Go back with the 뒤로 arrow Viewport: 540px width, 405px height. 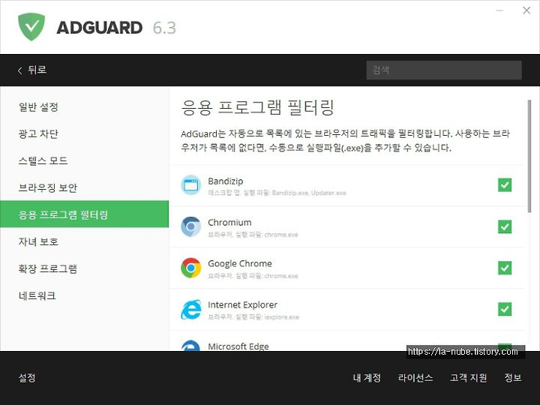31,70
